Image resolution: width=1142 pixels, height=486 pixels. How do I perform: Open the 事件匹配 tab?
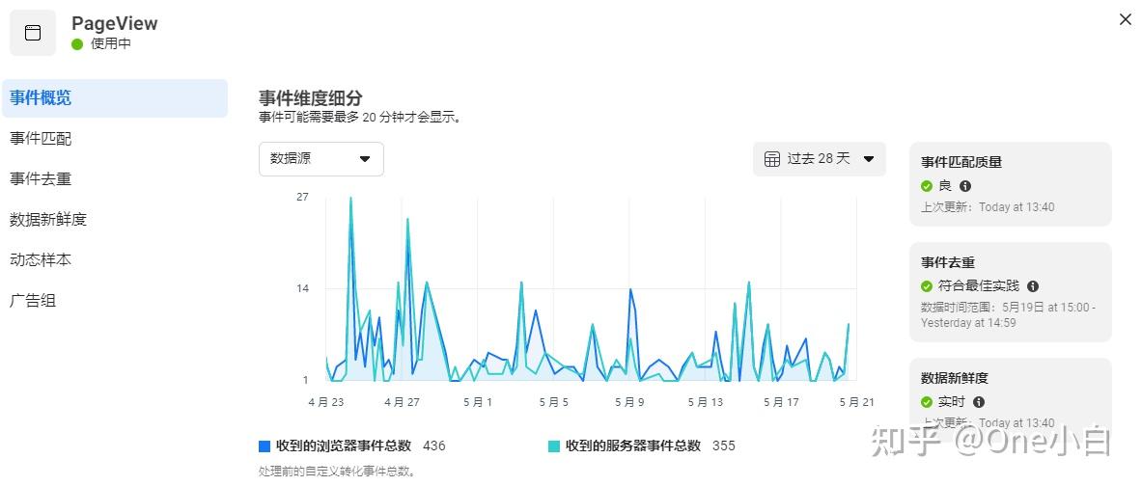[41, 138]
